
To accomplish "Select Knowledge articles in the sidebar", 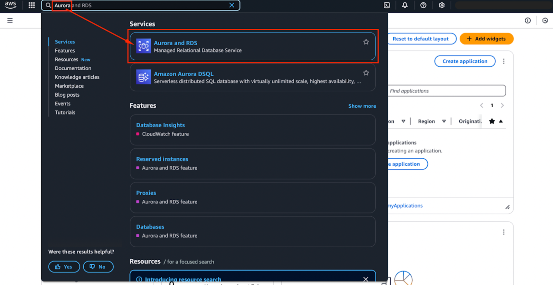I will pos(77,77).
